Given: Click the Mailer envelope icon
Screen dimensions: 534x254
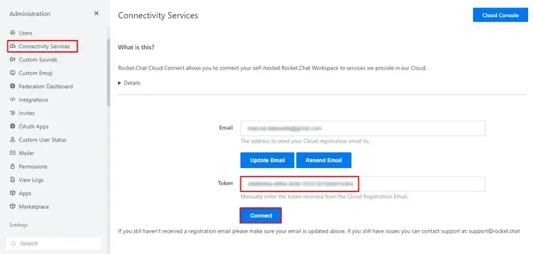Looking at the screenshot, I should [13, 153].
